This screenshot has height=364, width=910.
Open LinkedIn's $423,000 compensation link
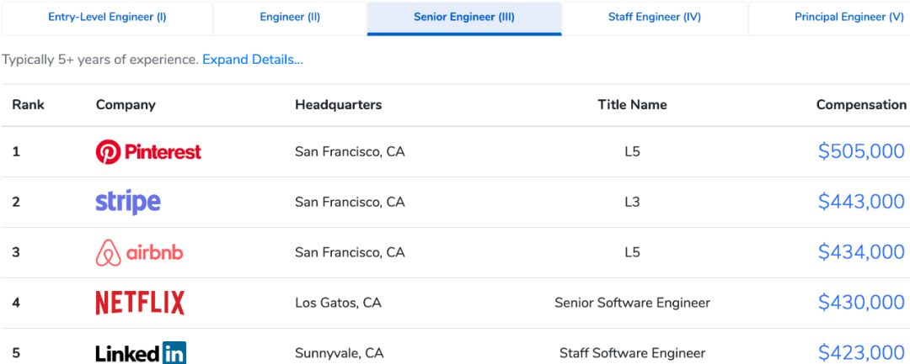click(x=861, y=353)
